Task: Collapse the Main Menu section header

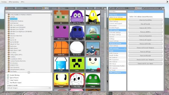Action: pyautogui.click(x=118, y=15)
